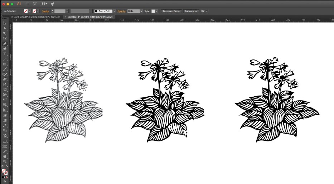Change drawing mode at toolbar bottom
Image resolution: width=334 pixels, height=184 pixels.
(5, 181)
